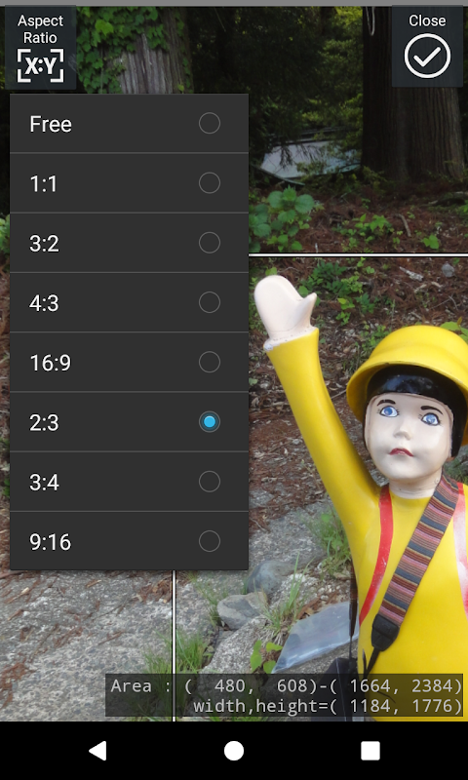The height and width of the screenshot is (780, 468).
Task: Tap the Android back navigation icon
Action: pos(97,751)
